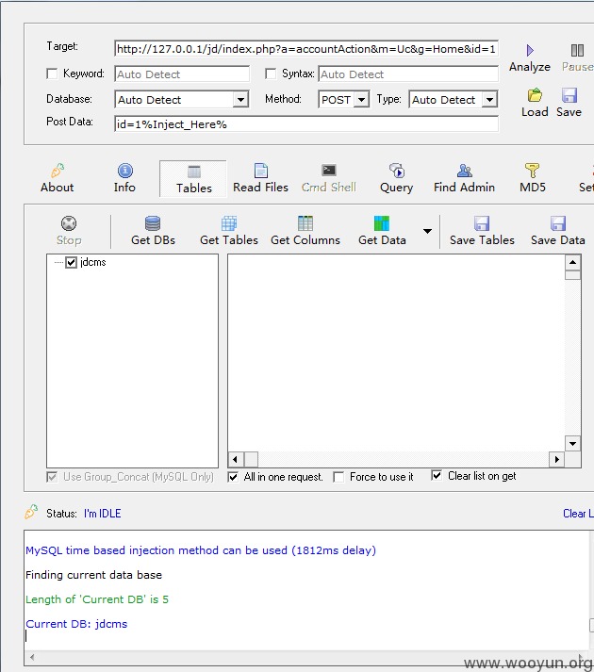594x672 pixels.
Task: Toggle Clear list on get checkbox
Action: point(437,475)
